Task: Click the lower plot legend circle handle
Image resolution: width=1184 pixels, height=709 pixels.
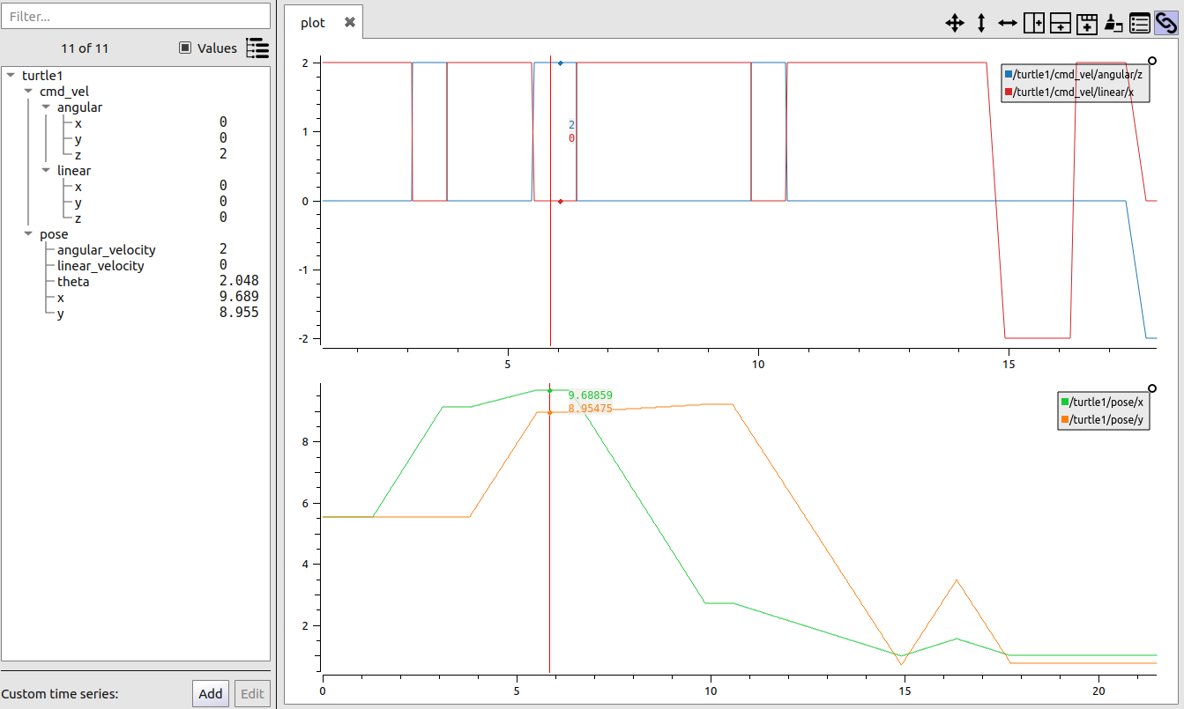Action: click(x=1152, y=388)
